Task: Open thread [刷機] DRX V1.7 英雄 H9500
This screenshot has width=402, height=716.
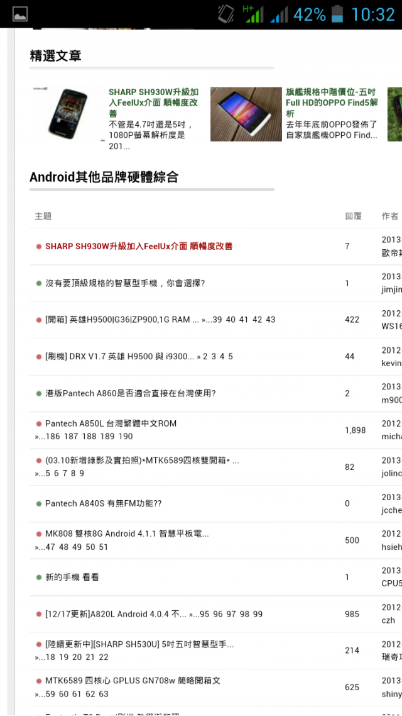Action: tap(120, 356)
